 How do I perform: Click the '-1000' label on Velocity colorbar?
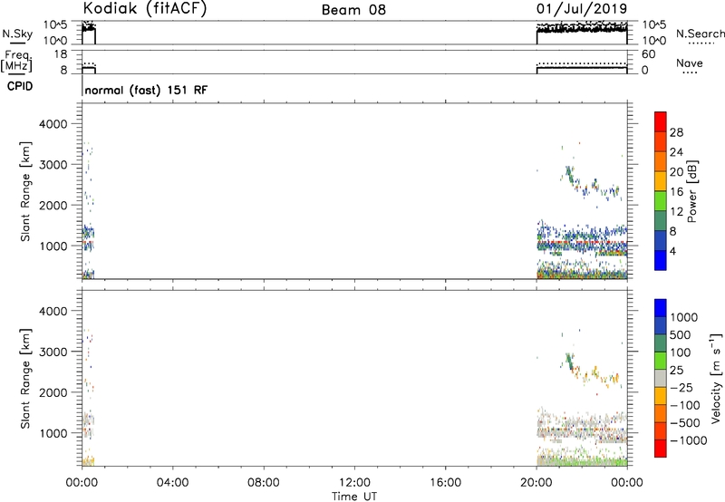click(688, 440)
